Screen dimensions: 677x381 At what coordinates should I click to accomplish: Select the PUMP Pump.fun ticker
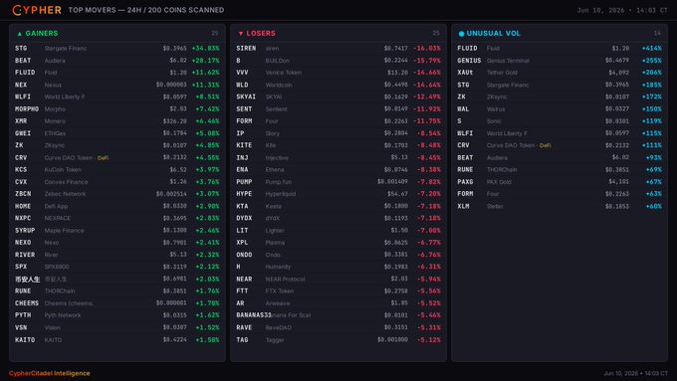[244, 182]
